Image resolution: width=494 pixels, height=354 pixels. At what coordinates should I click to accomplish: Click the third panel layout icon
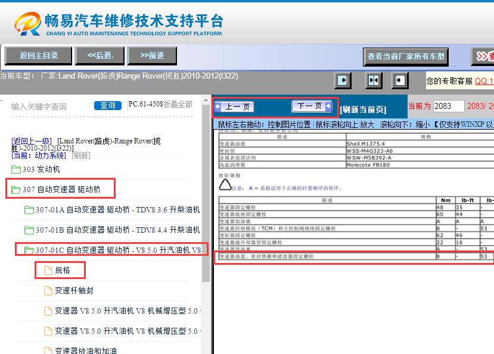pyautogui.click(x=400, y=80)
